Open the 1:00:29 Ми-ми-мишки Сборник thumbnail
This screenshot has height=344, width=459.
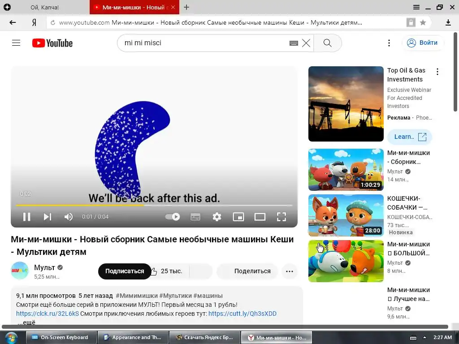[x=346, y=170]
